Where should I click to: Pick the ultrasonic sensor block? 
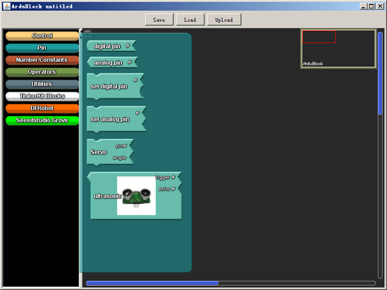135,196
